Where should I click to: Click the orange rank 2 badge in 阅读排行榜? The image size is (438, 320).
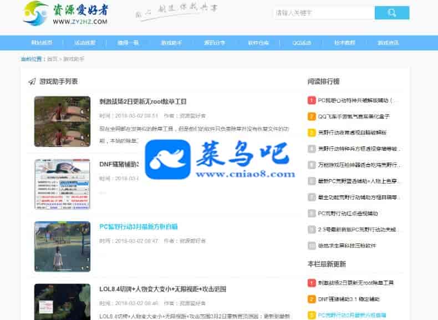pyautogui.click(x=312, y=116)
